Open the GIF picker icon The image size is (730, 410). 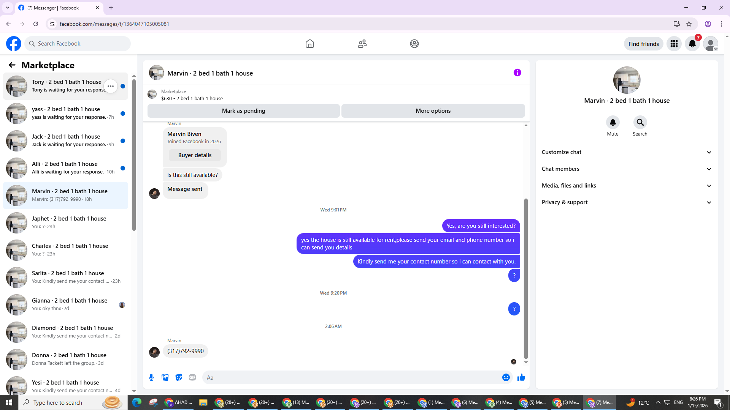pos(192,377)
